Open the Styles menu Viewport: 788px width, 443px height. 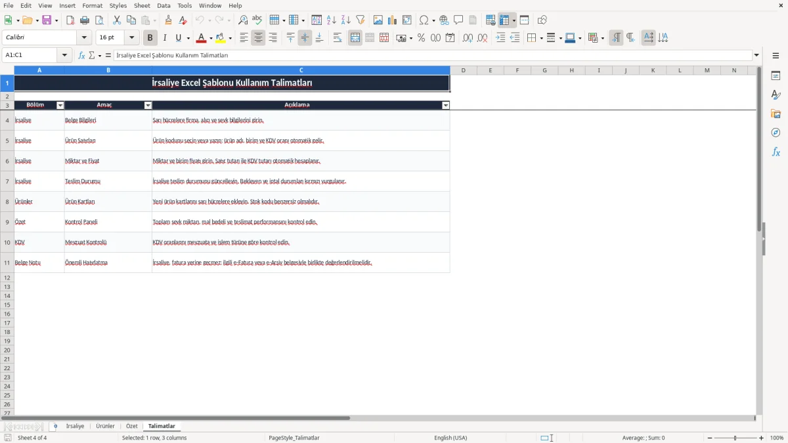[x=118, y=5]
